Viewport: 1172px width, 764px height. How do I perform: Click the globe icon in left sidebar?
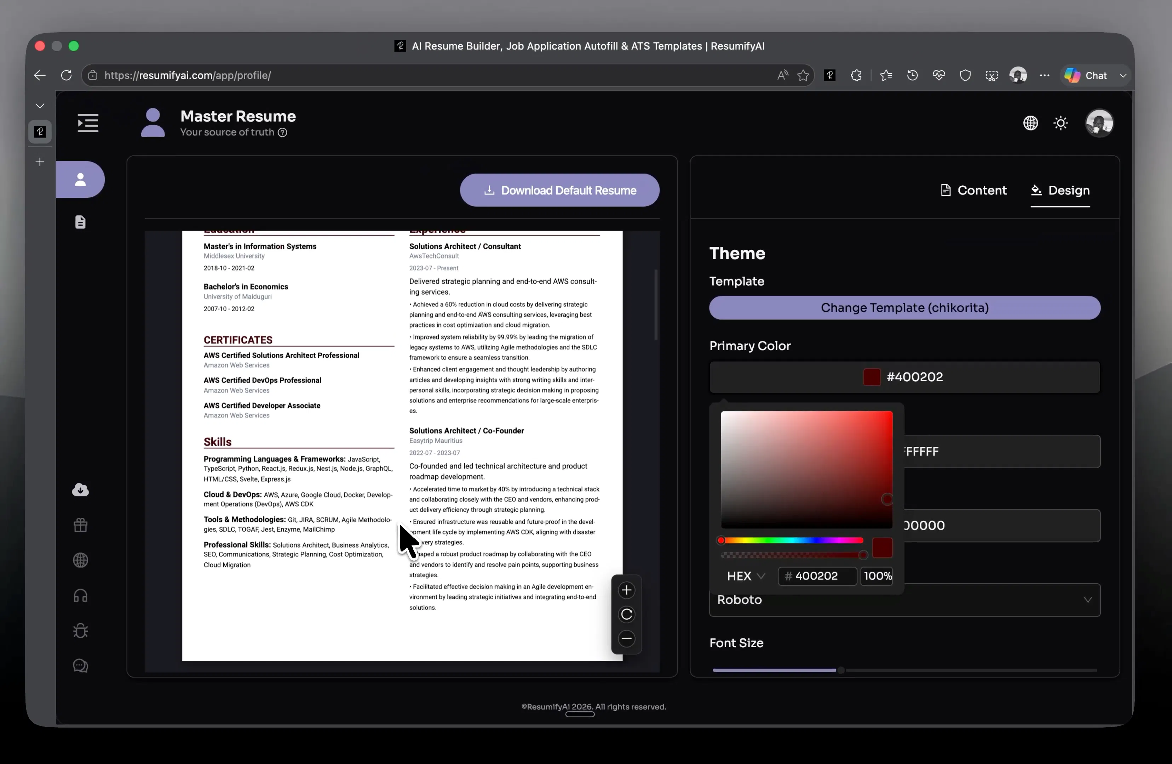[x=80, y=560]
